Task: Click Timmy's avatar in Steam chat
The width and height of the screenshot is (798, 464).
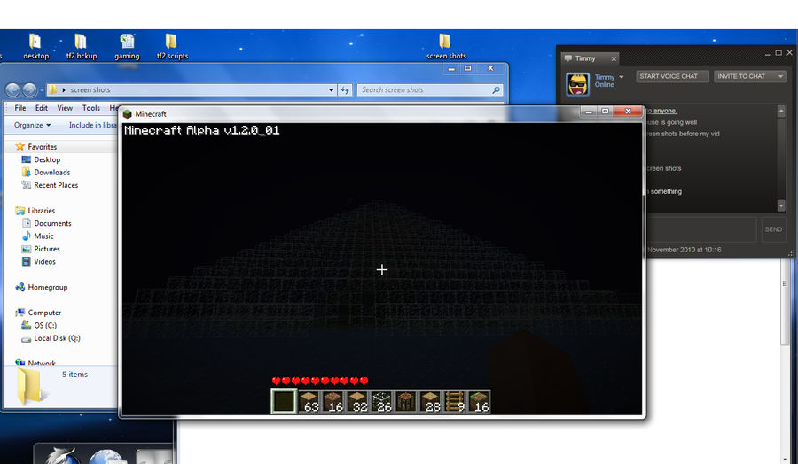Action: point(577,84)
